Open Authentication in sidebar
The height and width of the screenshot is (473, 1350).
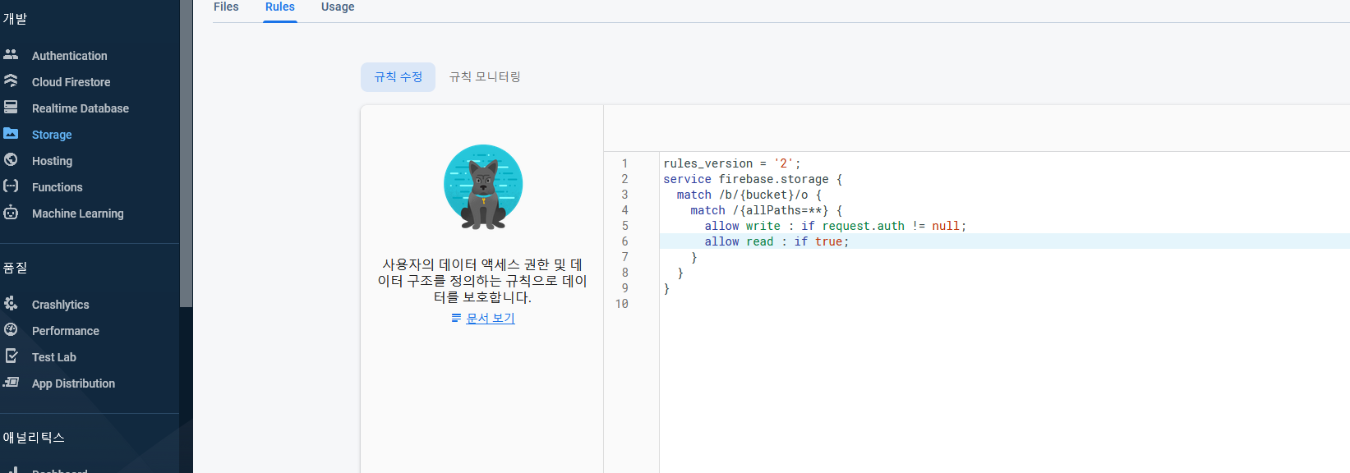70,56
